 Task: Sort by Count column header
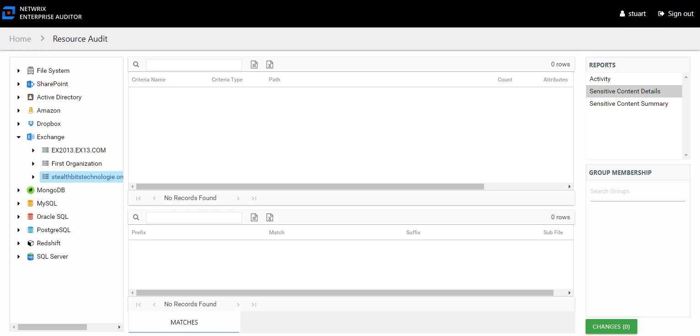505,80
